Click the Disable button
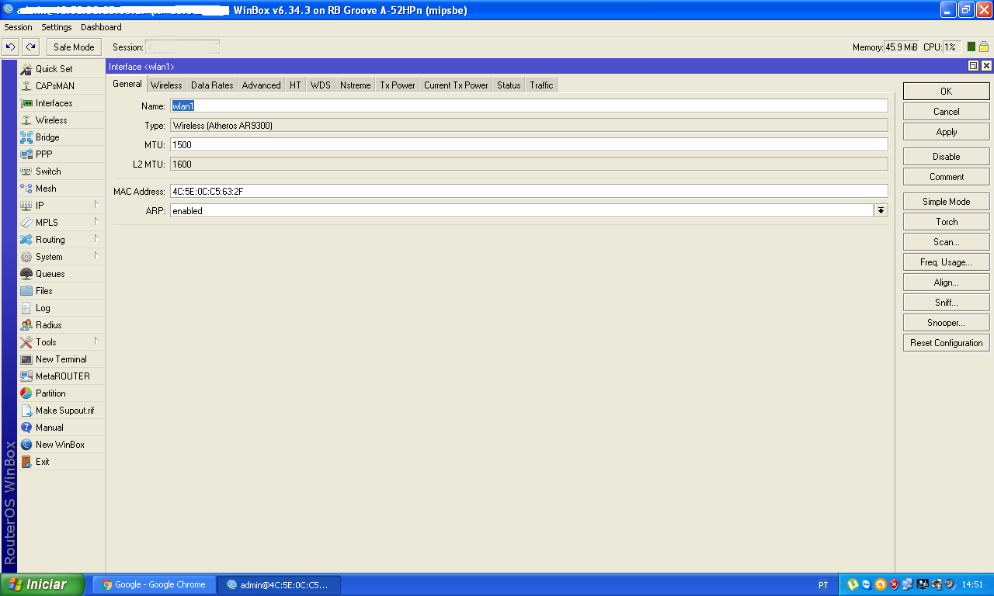Viewport: 994px width, 596px height. click(946, 157)
